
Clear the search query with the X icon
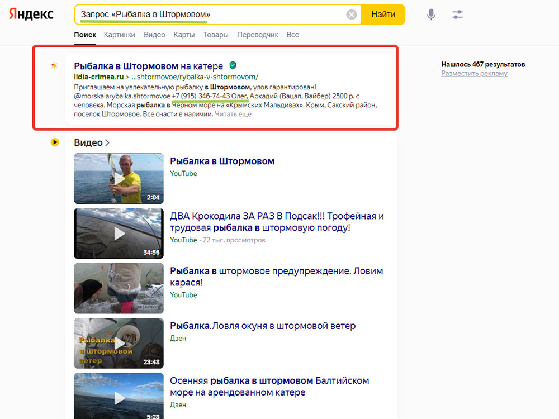351,15
